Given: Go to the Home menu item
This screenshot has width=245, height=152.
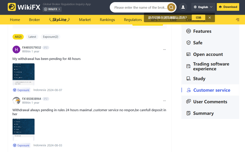Looking at the screenshot, I should [x=15, y=20].
